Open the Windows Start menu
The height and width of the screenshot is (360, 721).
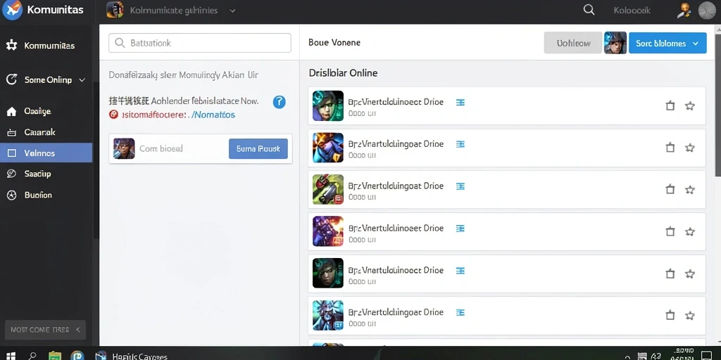[x=11, y=356]
